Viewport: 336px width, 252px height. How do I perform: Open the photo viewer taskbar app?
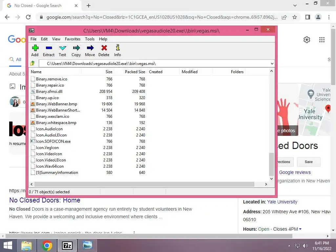tap(88, 245)
